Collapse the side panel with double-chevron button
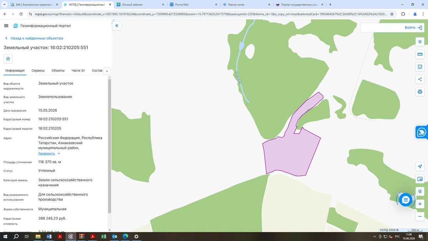 pos(117,26)
